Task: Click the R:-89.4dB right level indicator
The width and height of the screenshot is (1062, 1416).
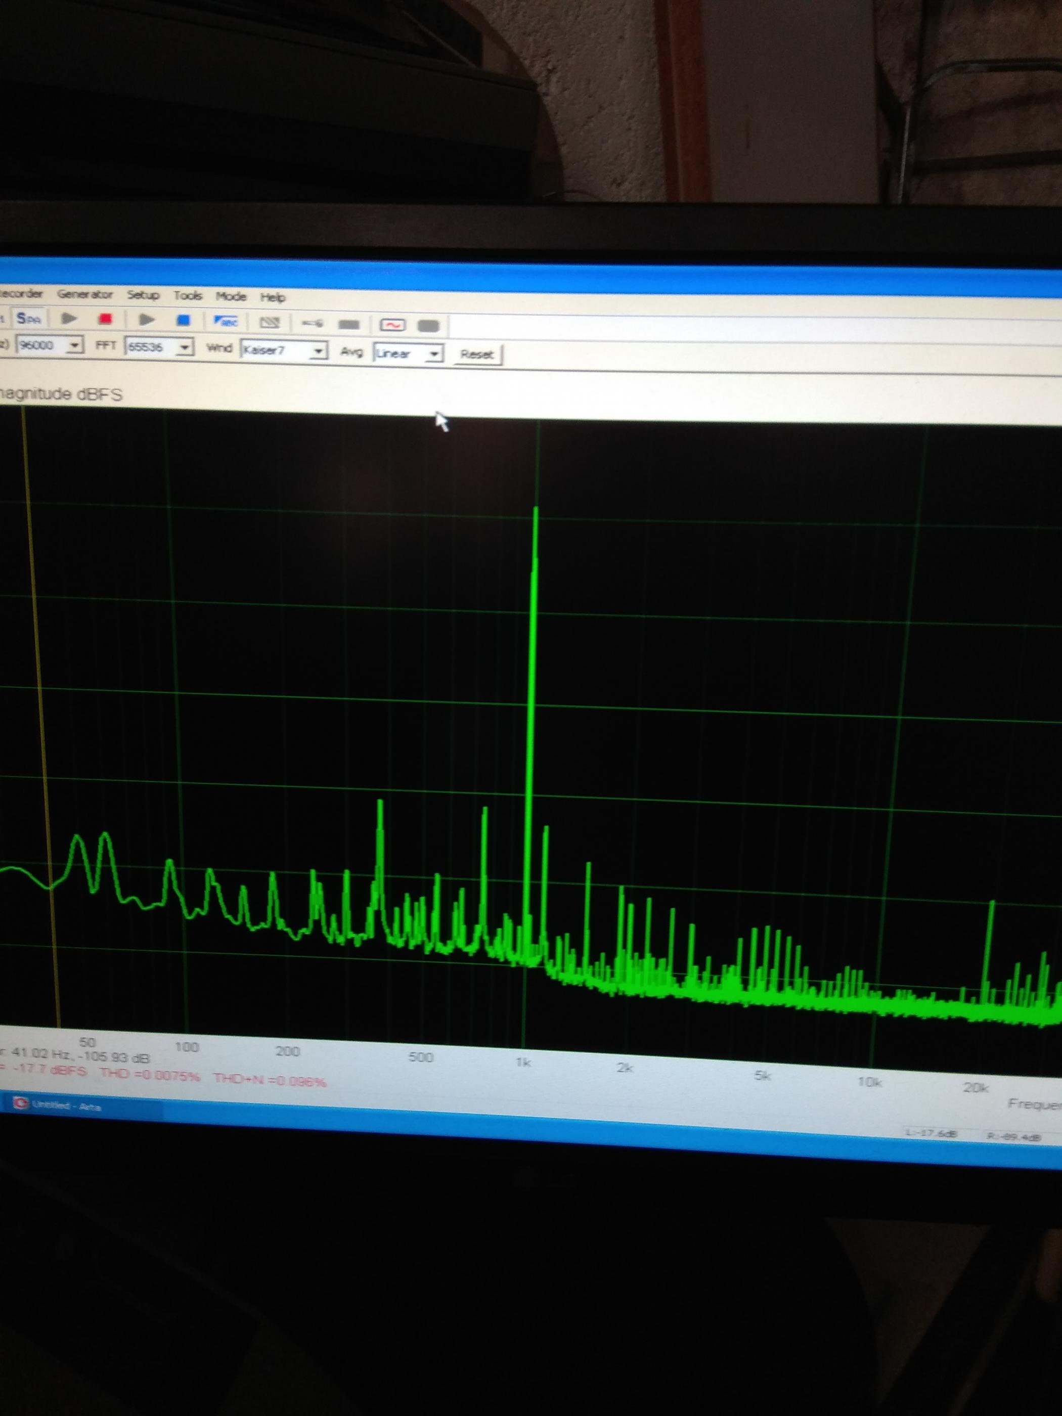Action: (1014, 1137)
